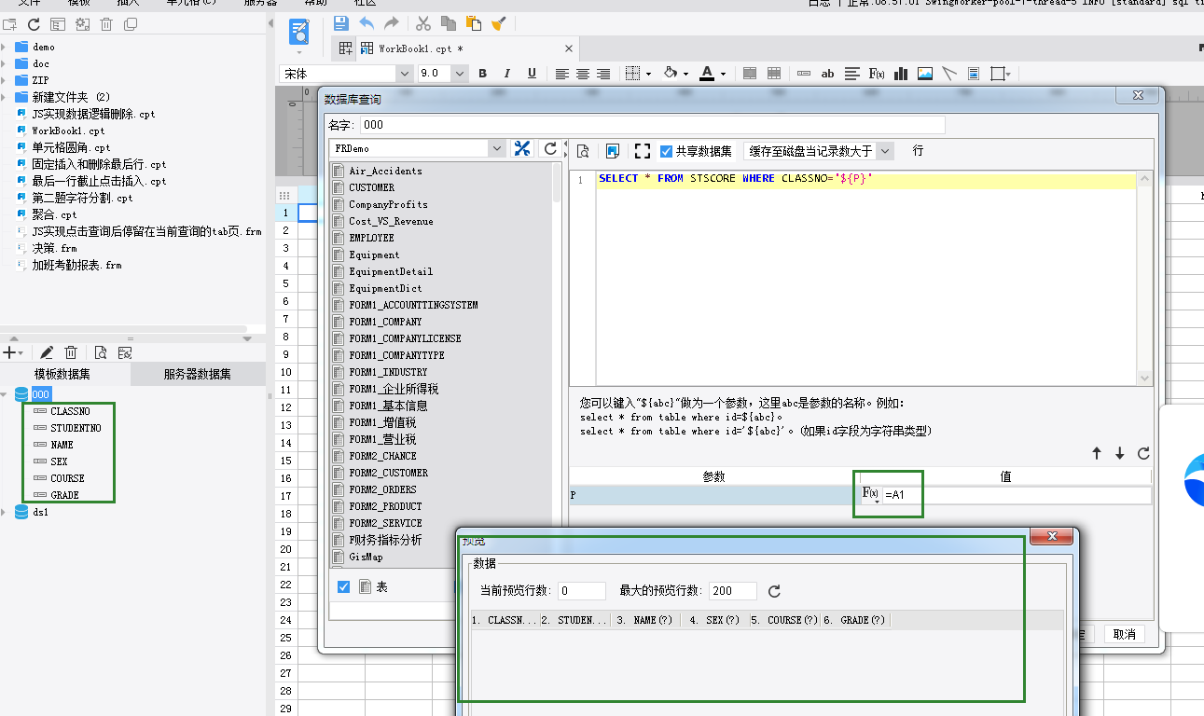Image resolution: width=1204 pixels, height=716 pixels.
Task: Edit dataset with the pencil icon
Action: click(47, 352)
